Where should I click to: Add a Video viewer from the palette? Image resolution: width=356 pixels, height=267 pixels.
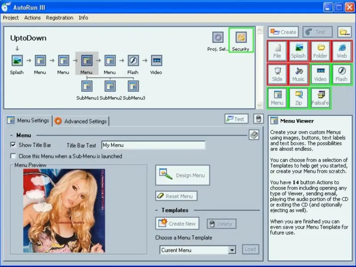click(x=320, y=74)
